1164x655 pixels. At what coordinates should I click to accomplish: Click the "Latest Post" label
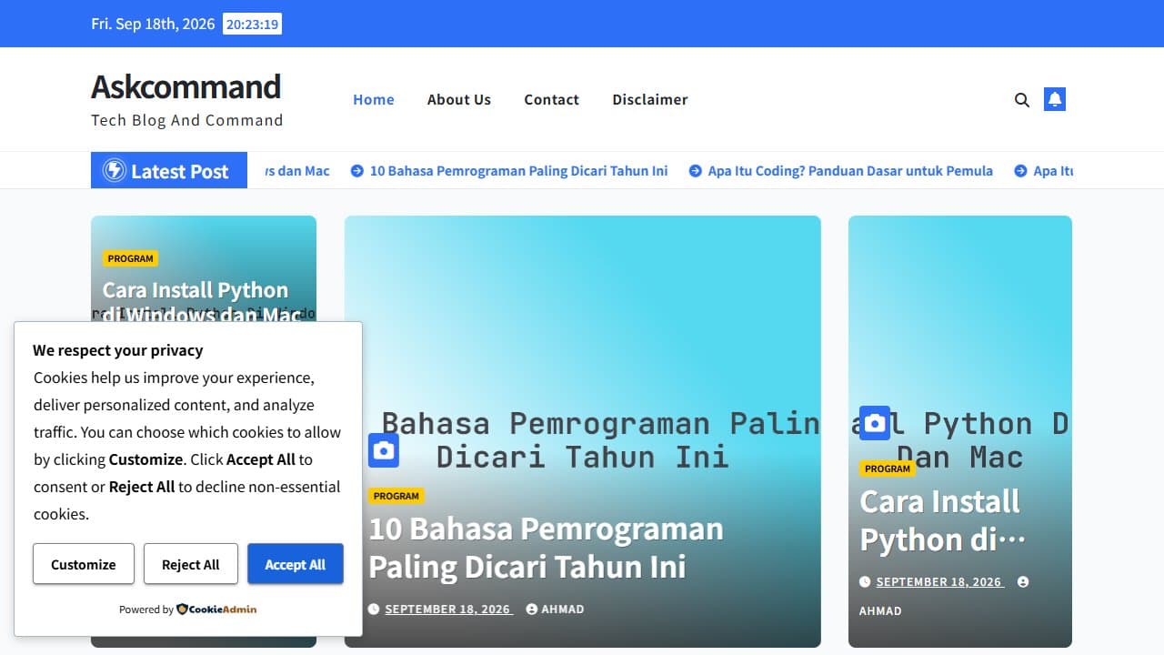[180, 171]
